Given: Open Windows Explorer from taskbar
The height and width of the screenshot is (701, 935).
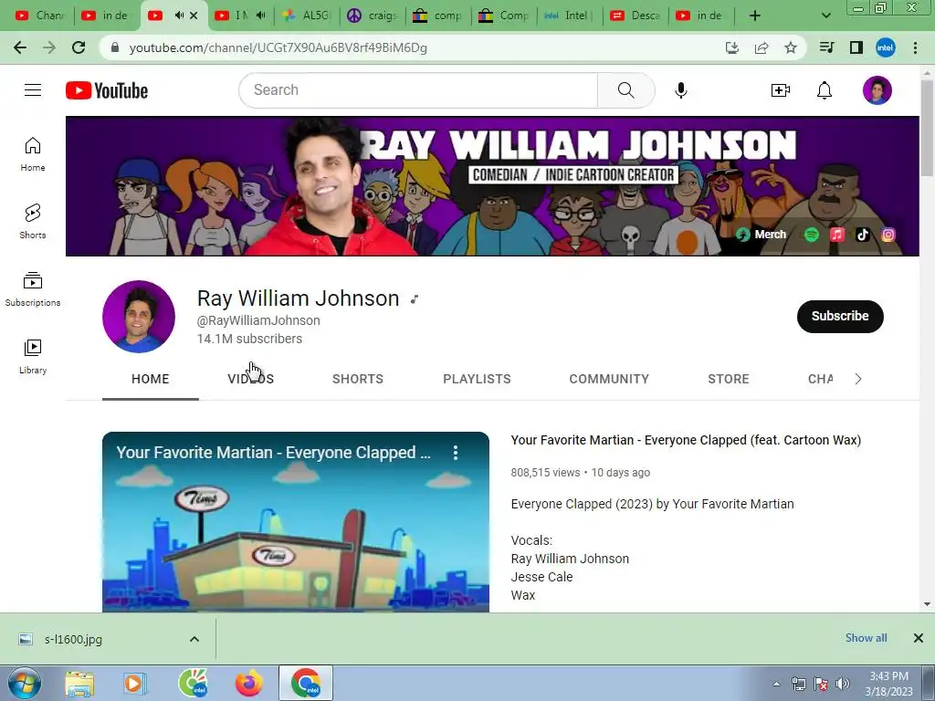Looking at the screenshot, I should [79, 683].
